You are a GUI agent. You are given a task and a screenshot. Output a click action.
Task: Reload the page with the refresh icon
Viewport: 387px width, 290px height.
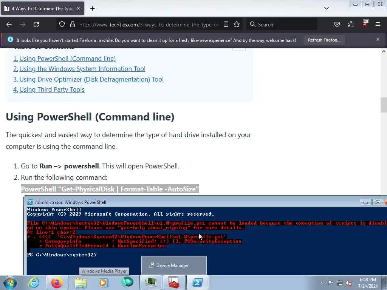pos(36,25)
